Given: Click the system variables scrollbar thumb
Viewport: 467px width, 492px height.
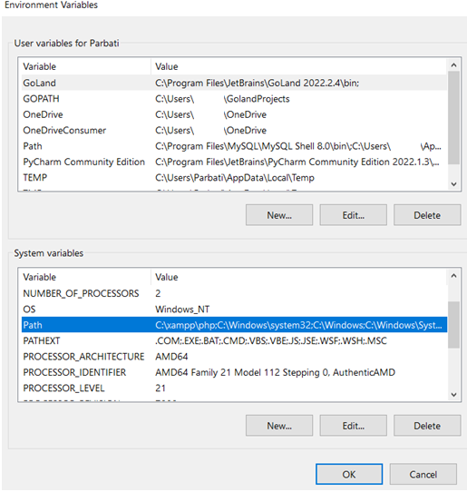Looking at the screenshot, I should pyautogui.click(x=453, y=325).
